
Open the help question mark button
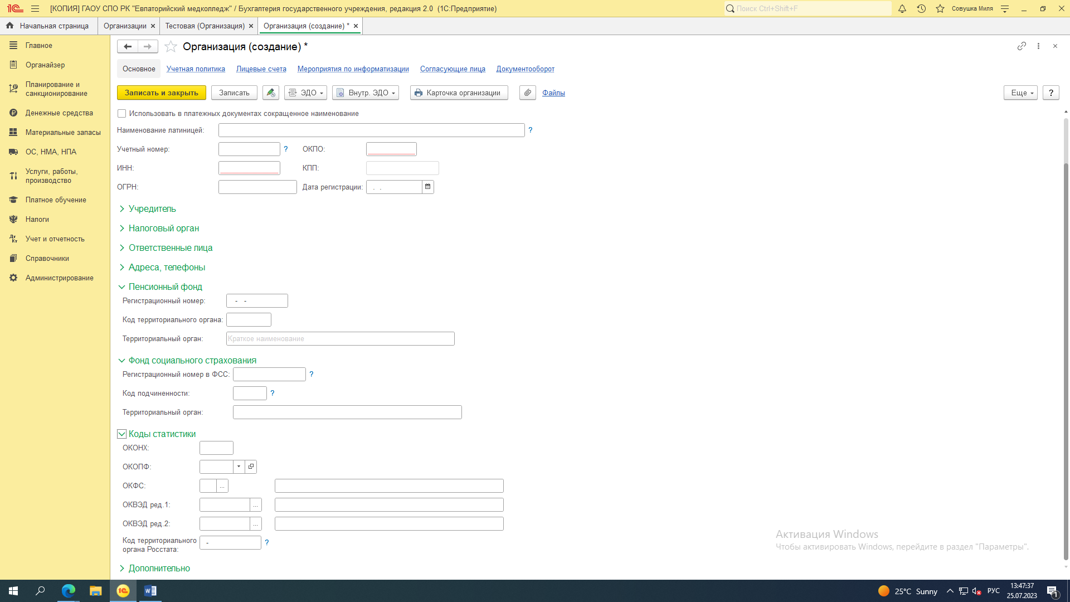click(1051, 93)
